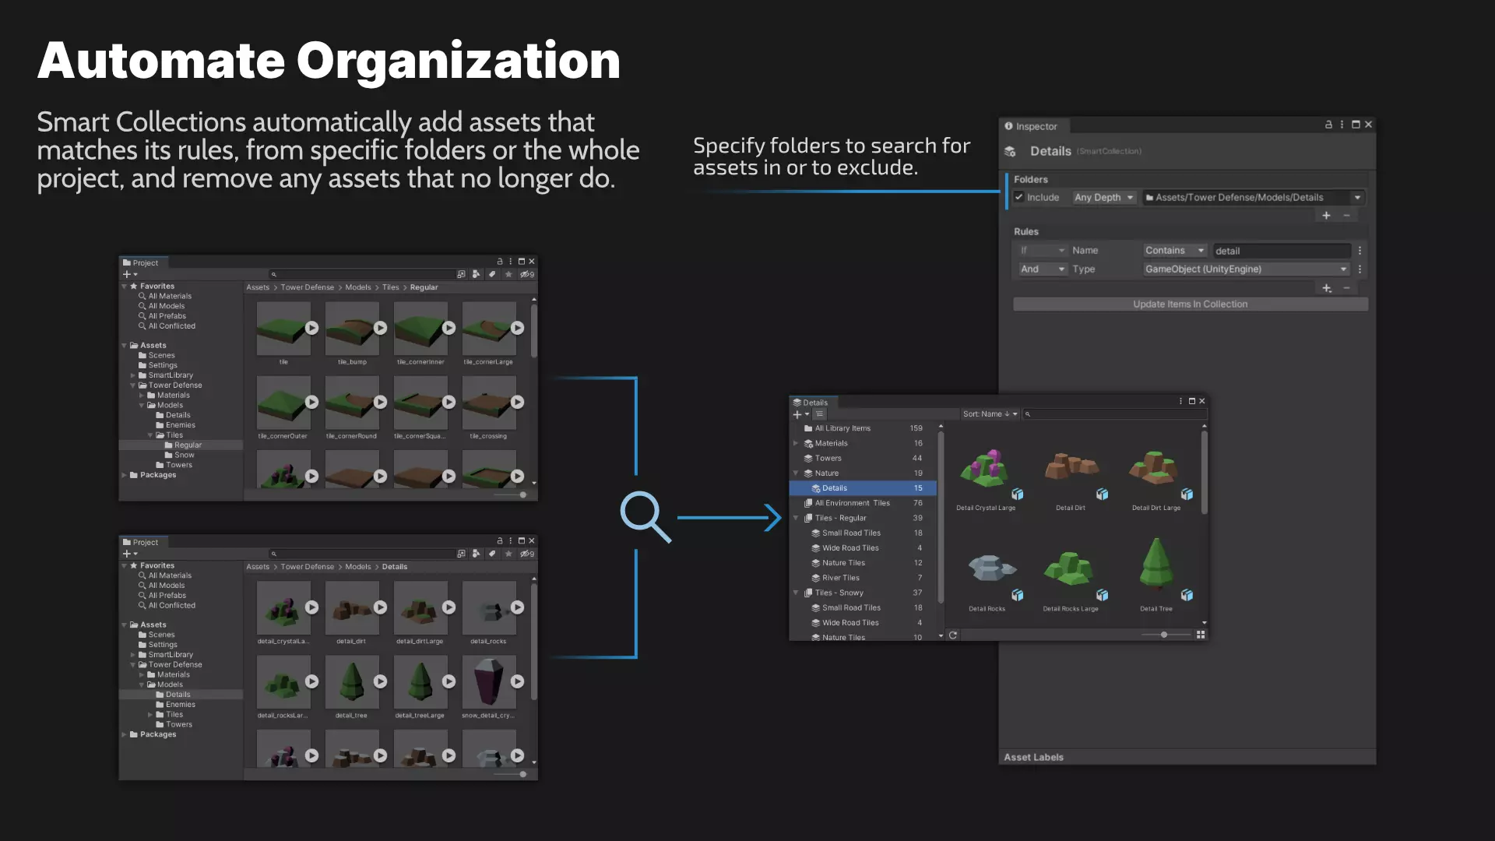Collapse the Nature collection in the library tree
The image size is (1495, 841).
[796, 473]
